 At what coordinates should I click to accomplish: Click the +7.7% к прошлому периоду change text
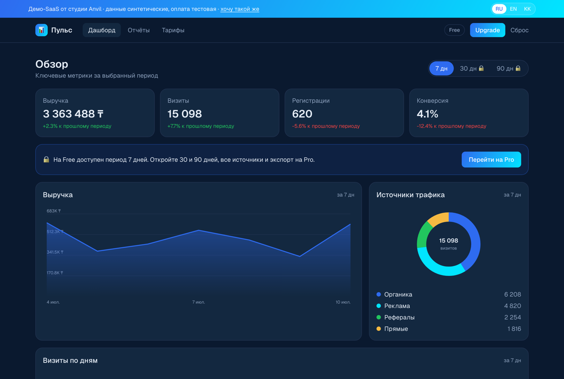[201, 126]
